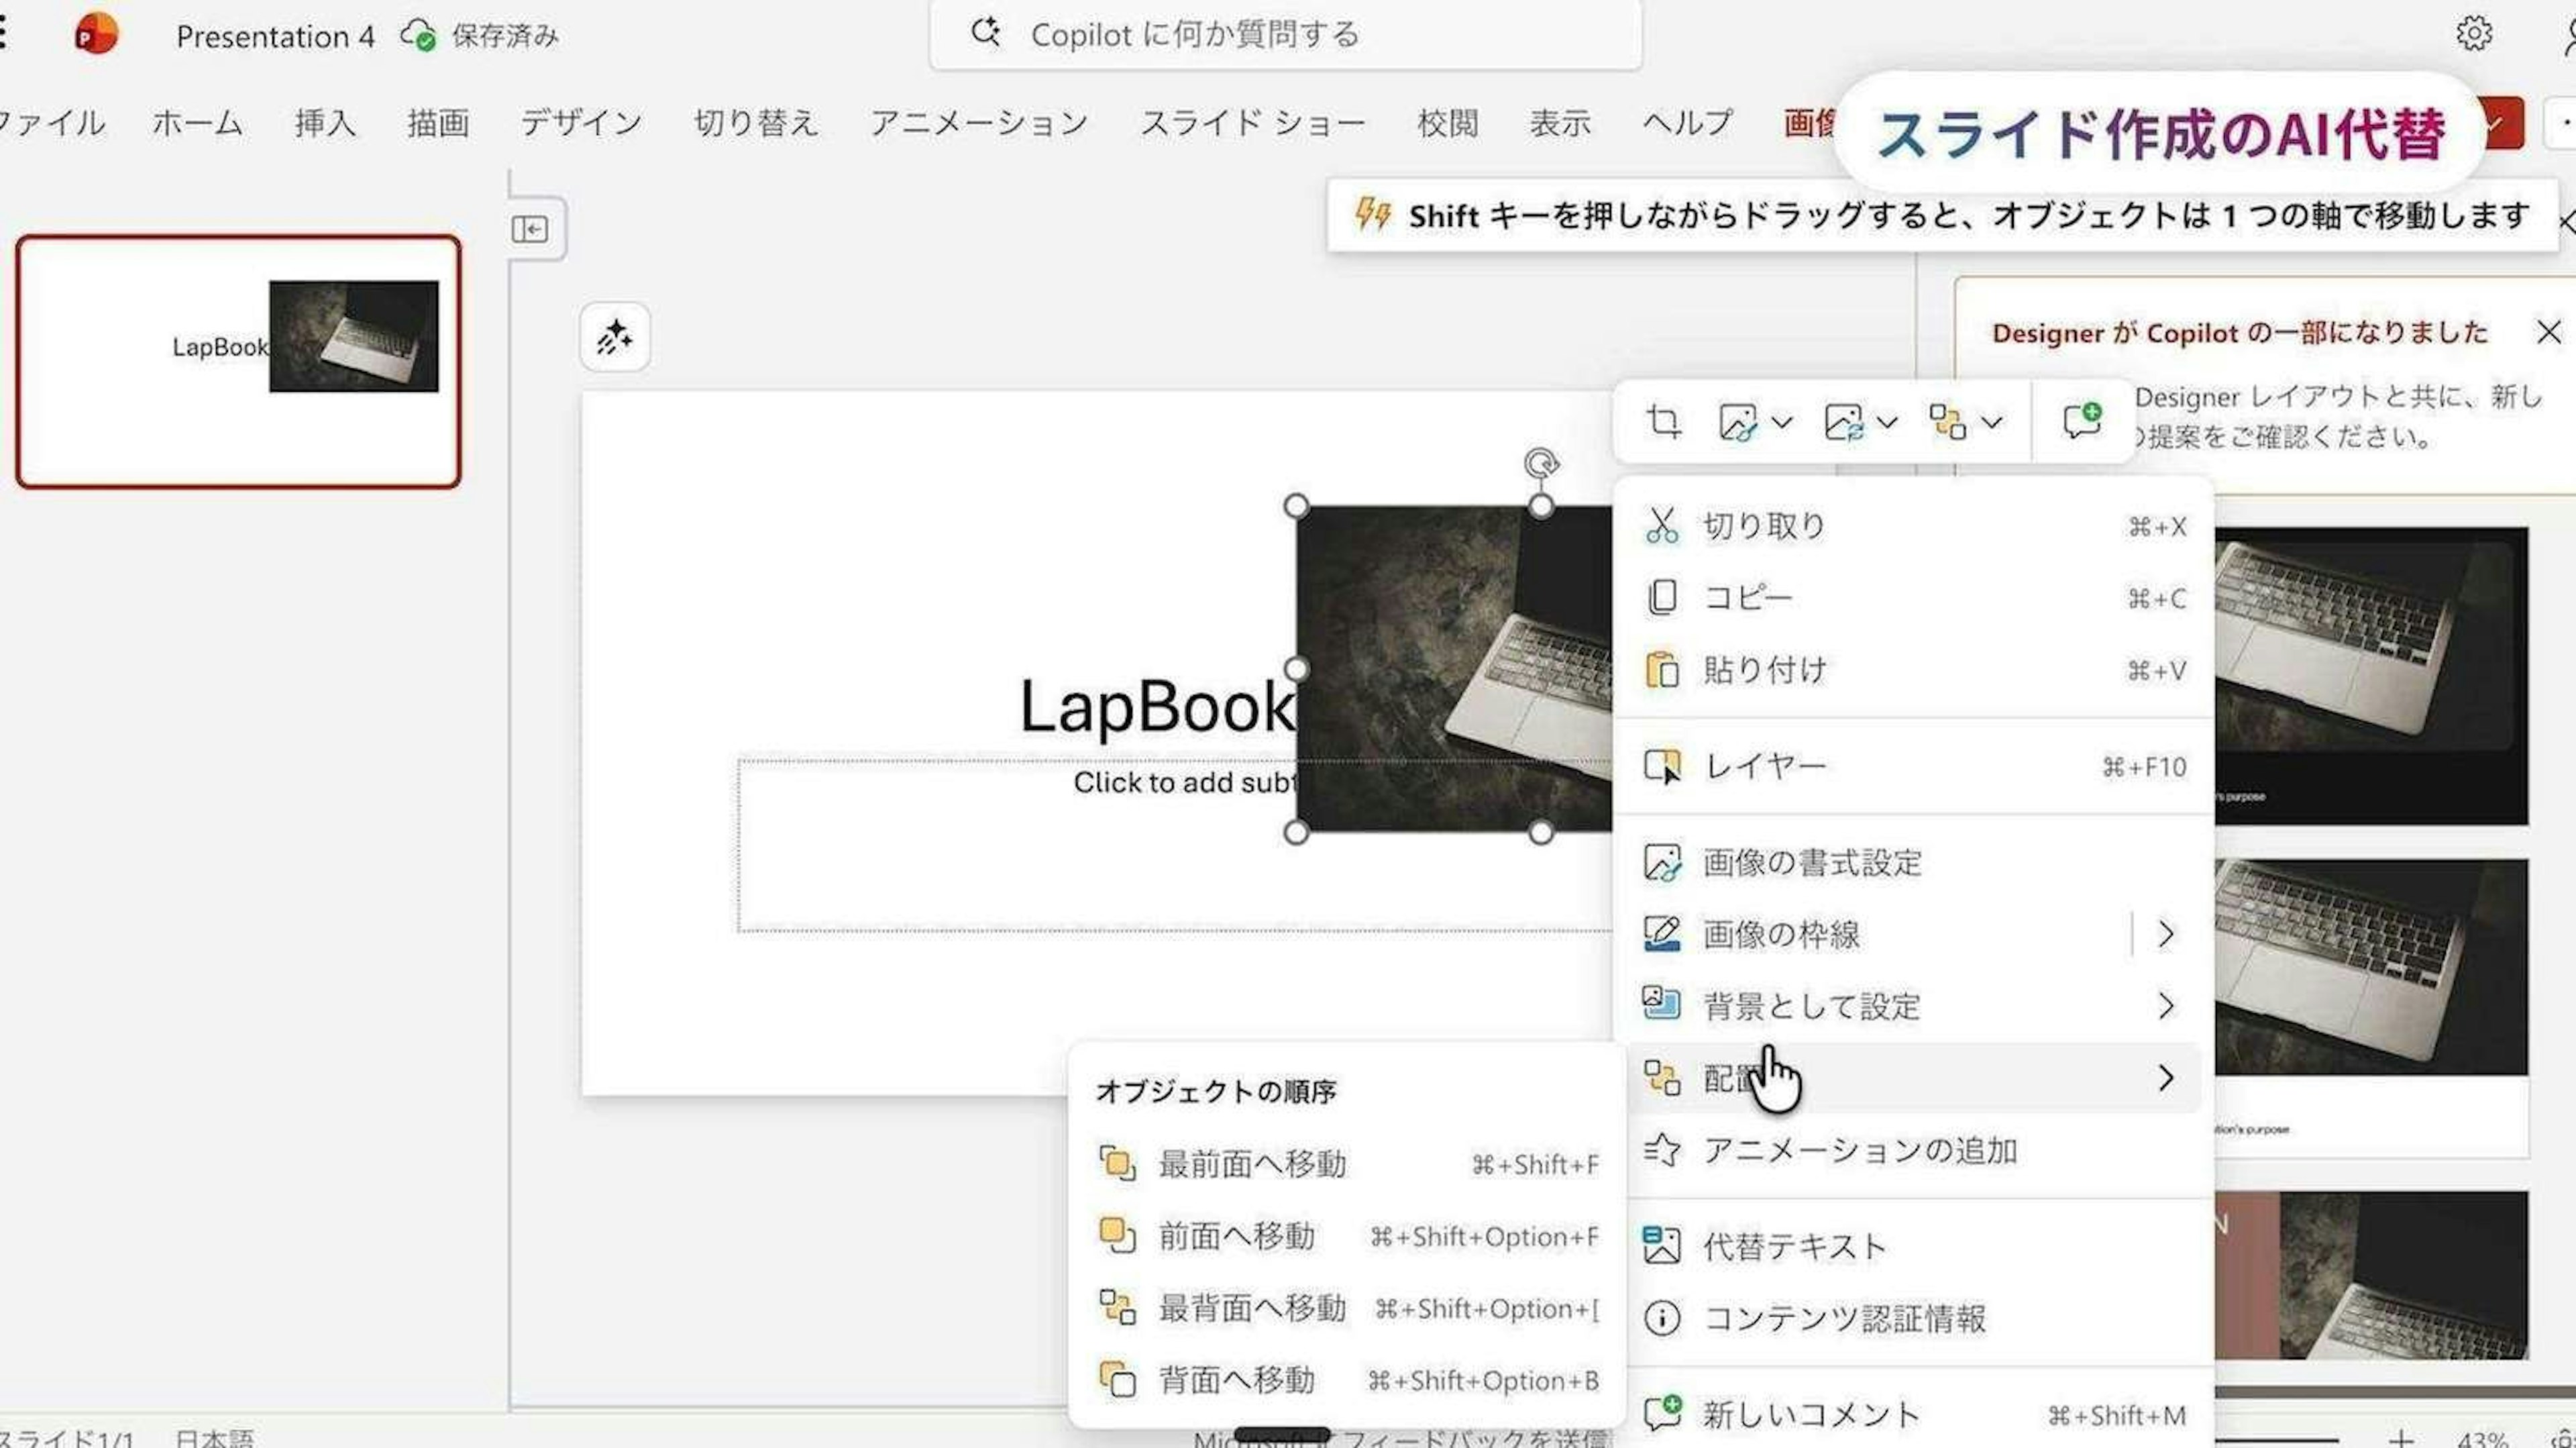Click the picture styles icon in floating toolbar
The height and width of the screenshot is (1448, 2576).
[1738, 421]
